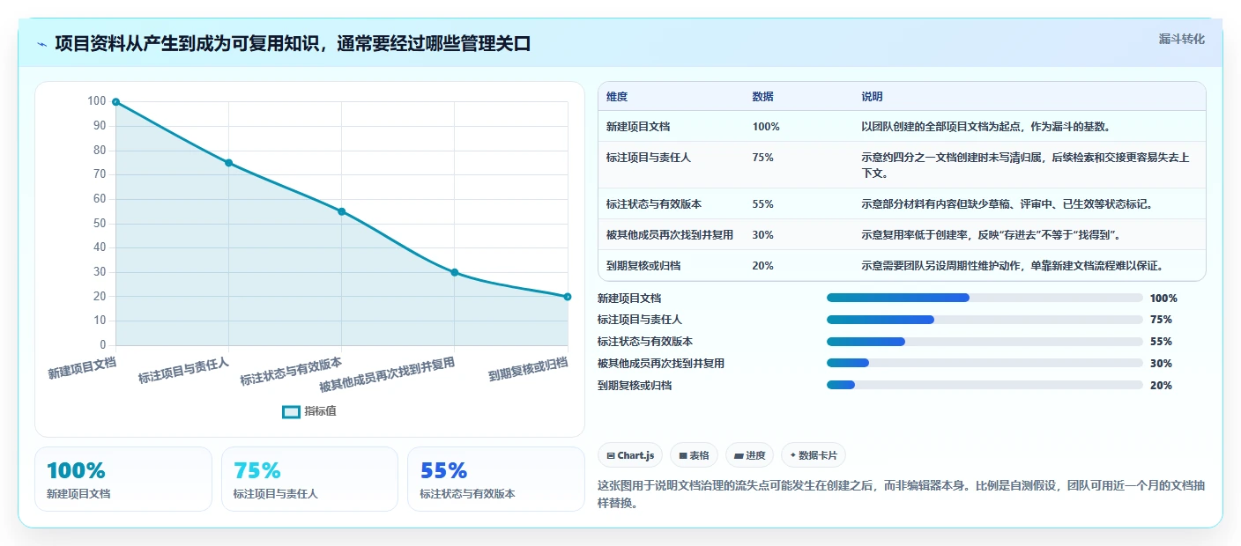Click the 20% value in the table
This screenshot has width=1241, height=546.
[x=763, y=266]
